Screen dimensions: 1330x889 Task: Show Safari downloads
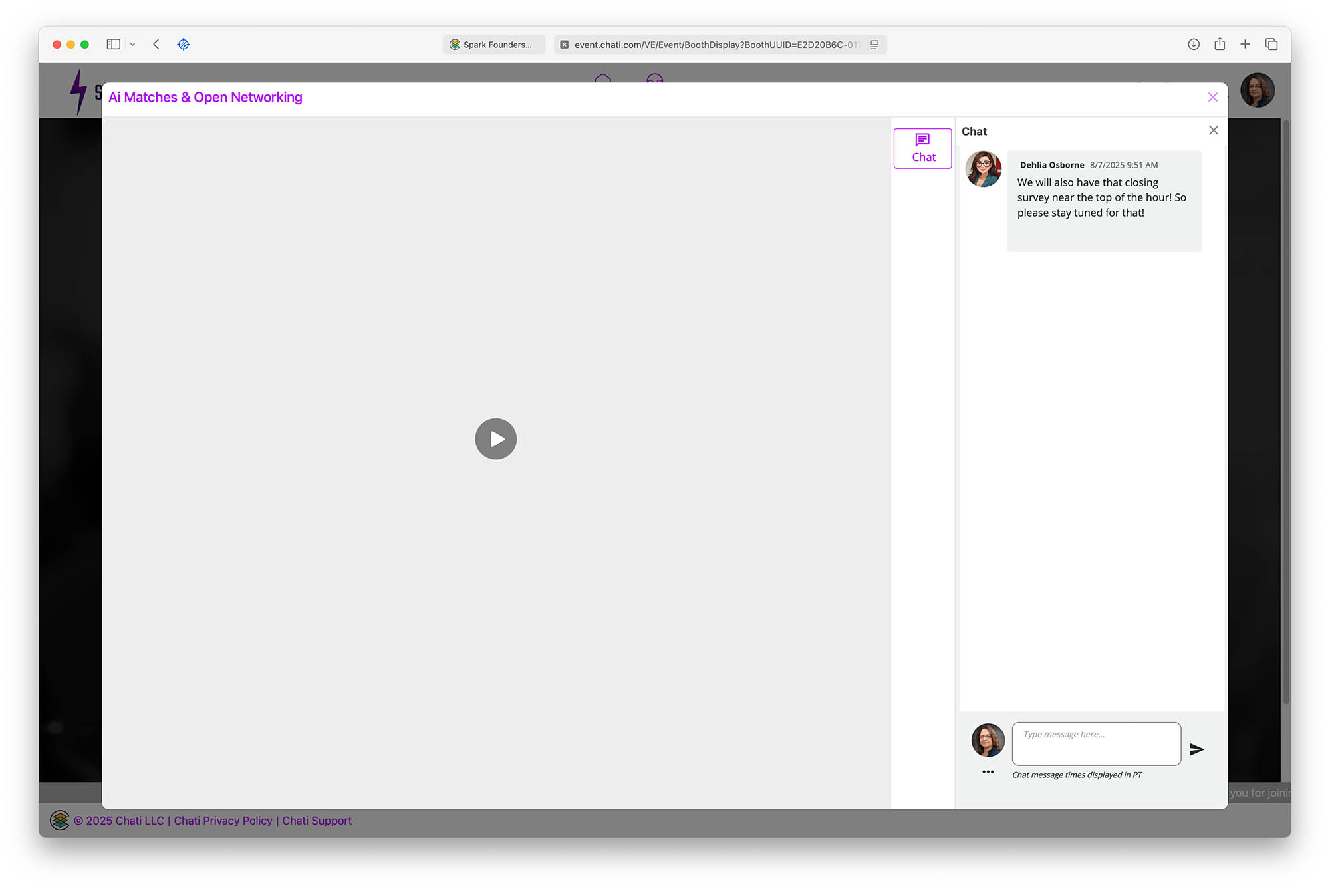point(1194,45)
